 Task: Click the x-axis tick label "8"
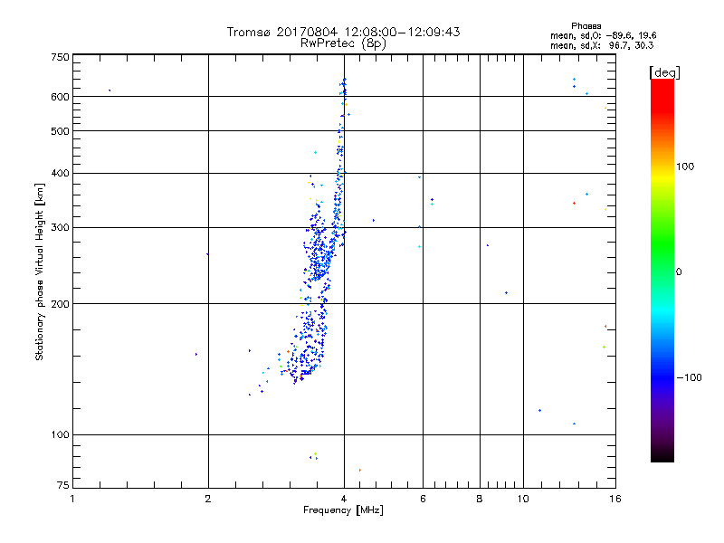[x=480, y=499]
